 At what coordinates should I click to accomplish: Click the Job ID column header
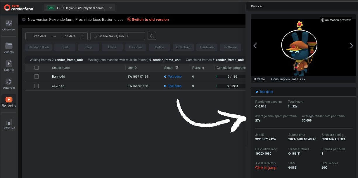pos(132,68)
